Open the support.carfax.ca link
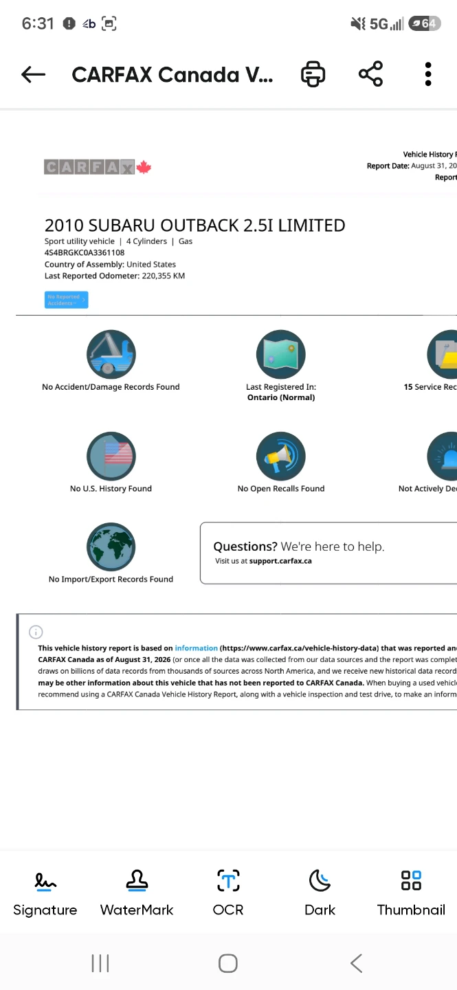 [x=280, y=561]
